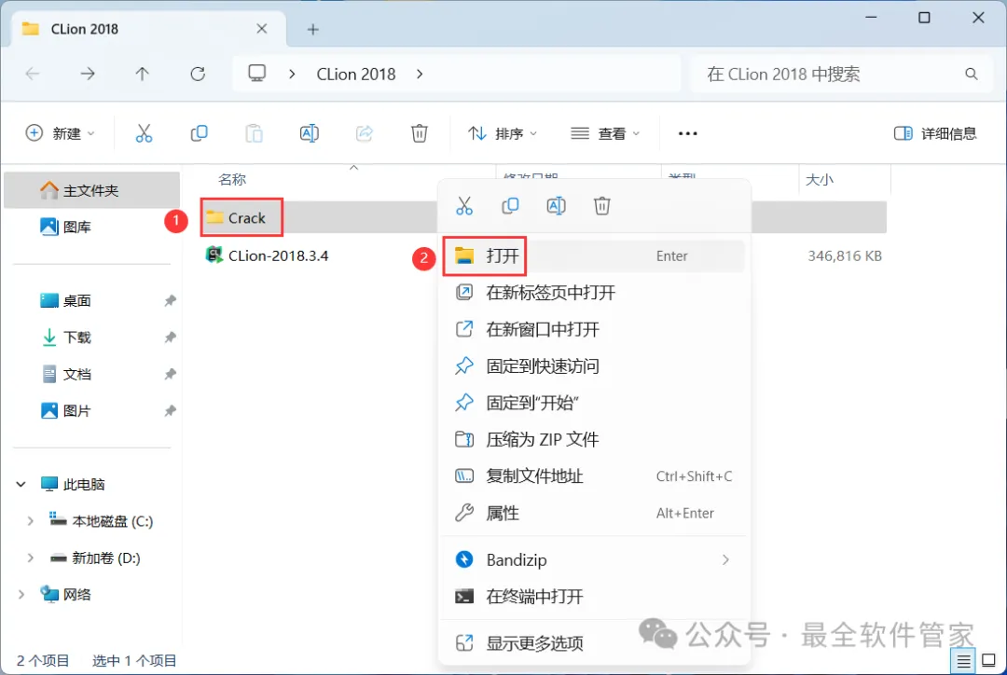Click the Delete trash icon in the toolbar
The width and height of the screenshot is (1007, 675).
click(420, 133)
